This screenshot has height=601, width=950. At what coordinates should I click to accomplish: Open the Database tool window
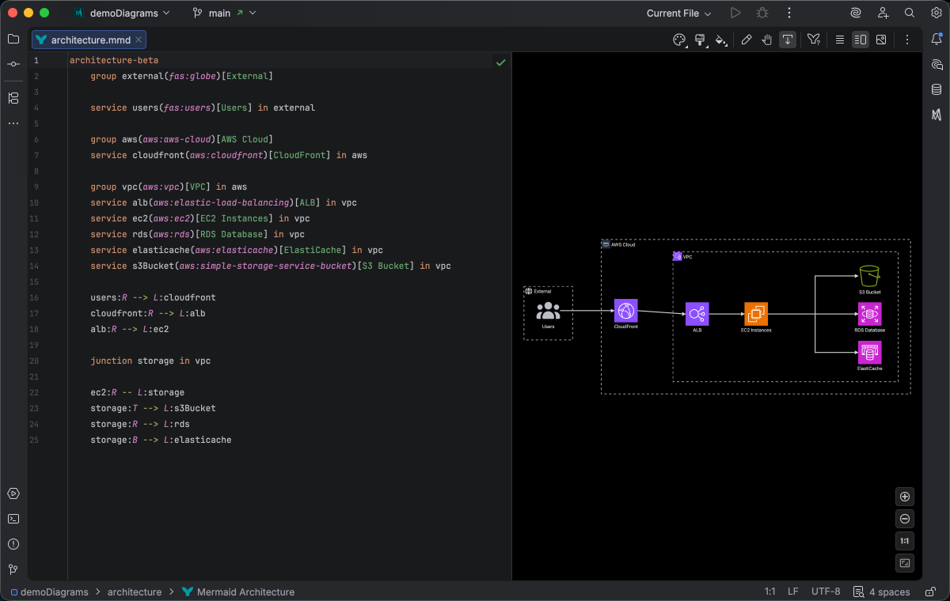[937, 89]
